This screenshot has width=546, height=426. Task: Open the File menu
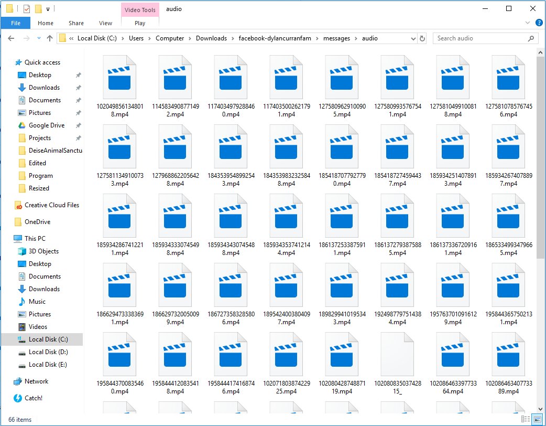click(16, 23)
